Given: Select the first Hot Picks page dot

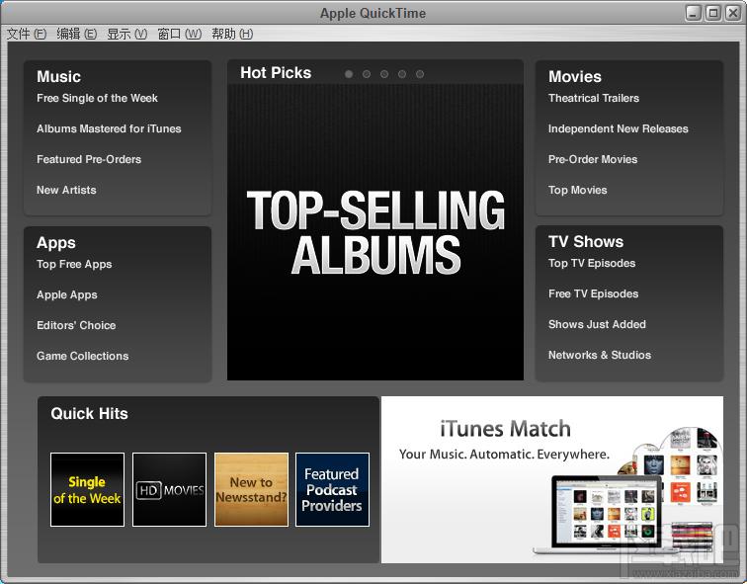Looking at the screenshot, I should coord(349,74).
